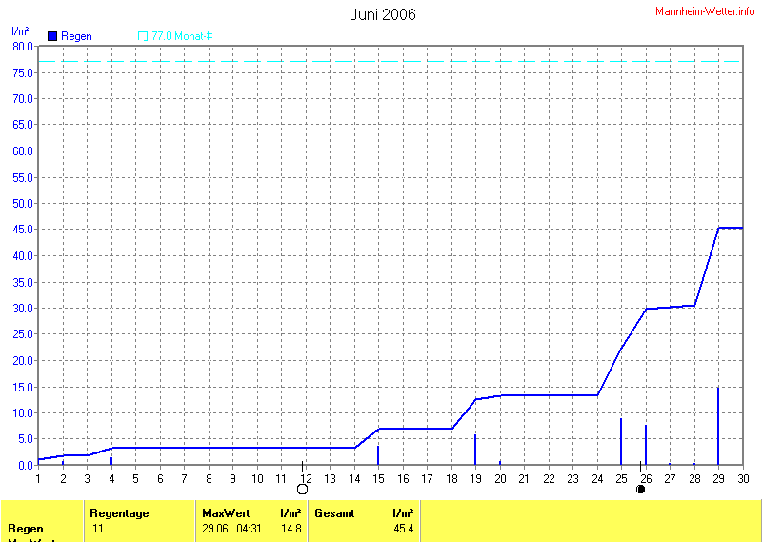Click the 80.0 label on the y-axis
The image size is (762, 542).
(23, 46)
